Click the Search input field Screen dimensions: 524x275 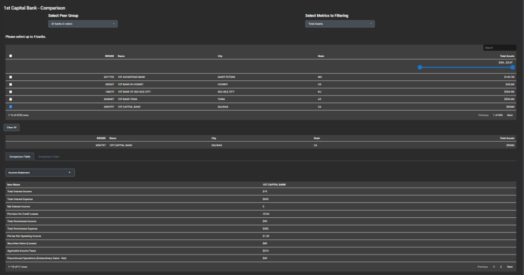click(499, 48)
